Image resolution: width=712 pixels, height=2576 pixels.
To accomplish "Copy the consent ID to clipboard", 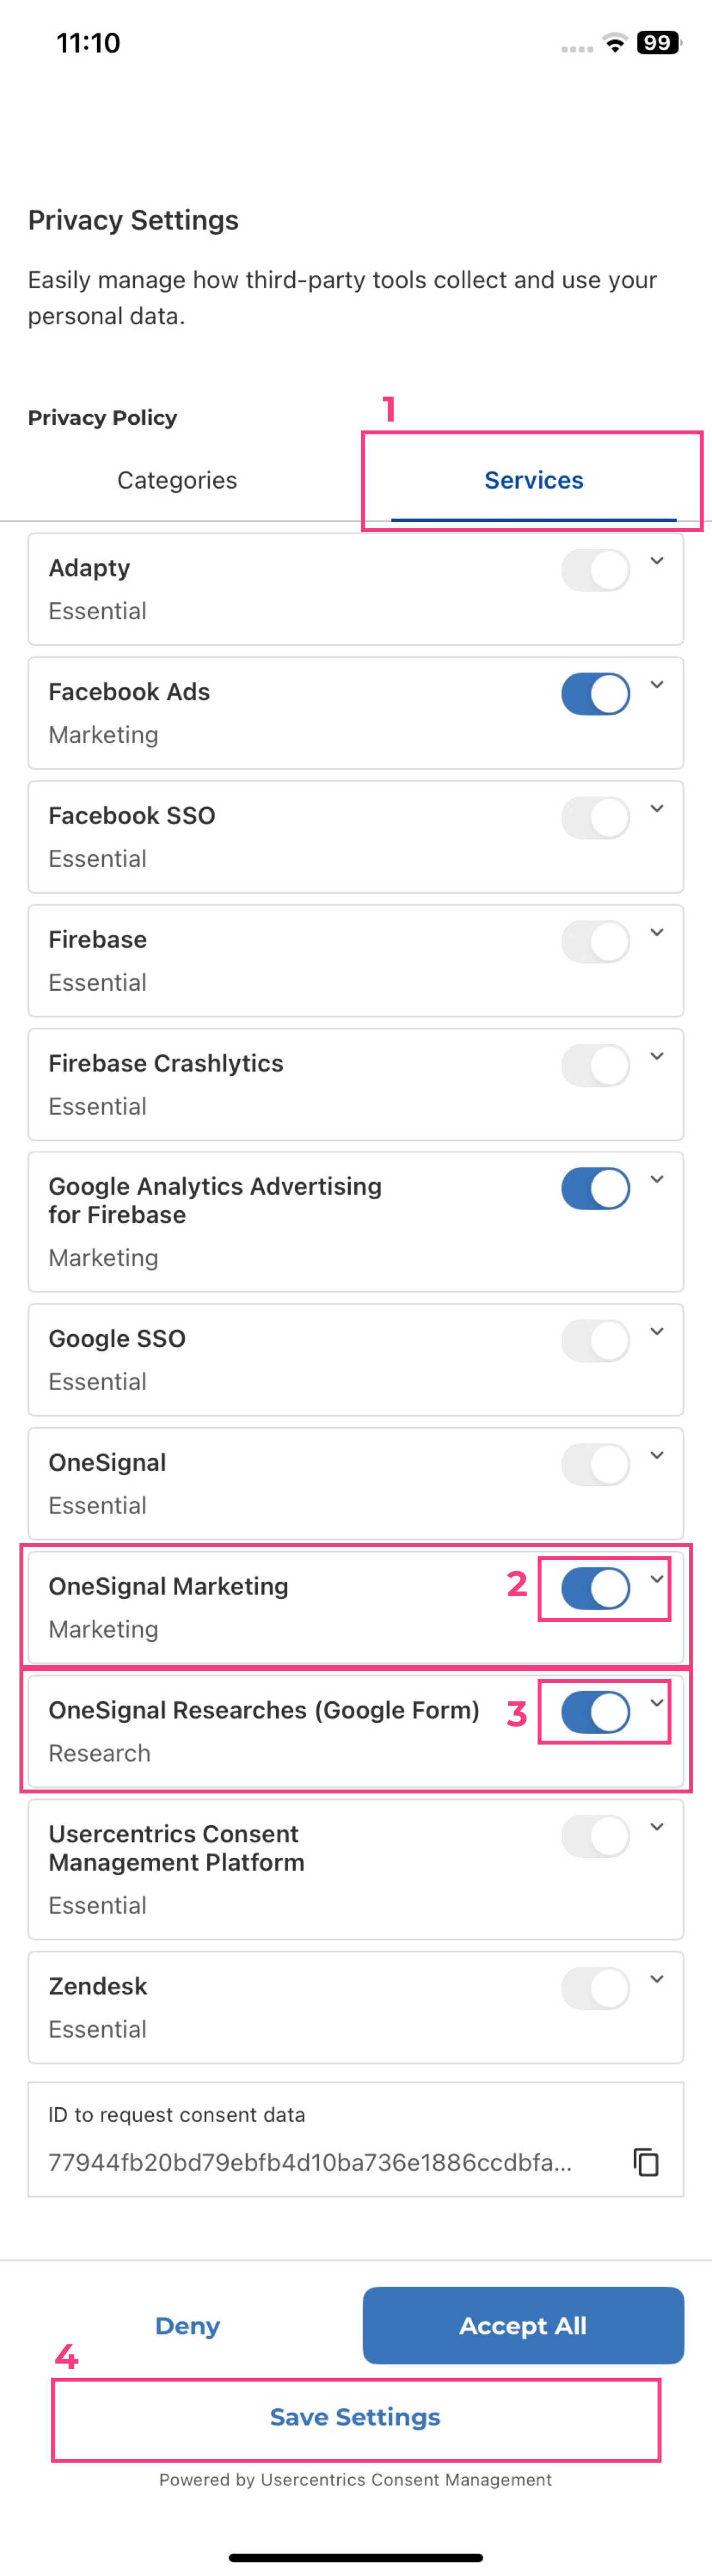I will [646, 2162].
